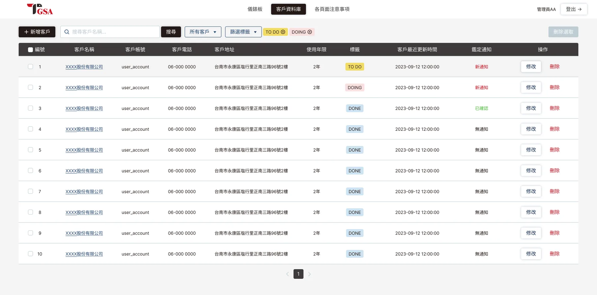Image resolution: width=597 pixels, height=295 pixels.
Task: Click 刪除 link in row 6
Action: tap(555, 171)
